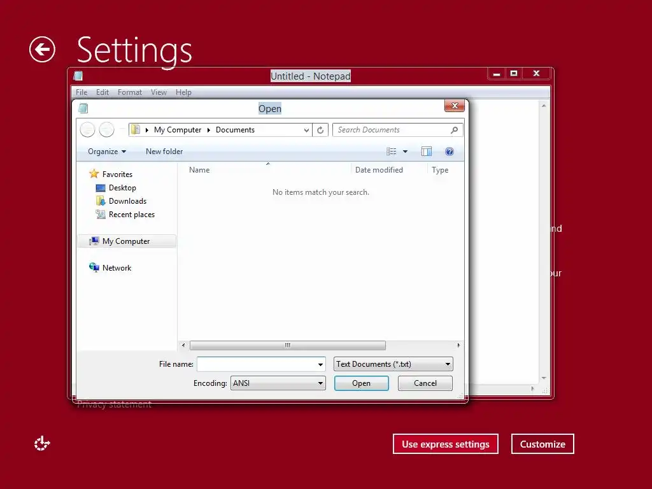Change the view using the view icon
652x489 pixels.
(392, 152)
